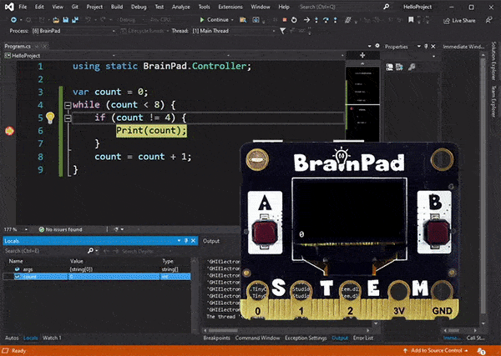Viewport: 501px width, 356px height.
Task: Click the Restart debugging circular arrow icon
Action: (294, 20)
